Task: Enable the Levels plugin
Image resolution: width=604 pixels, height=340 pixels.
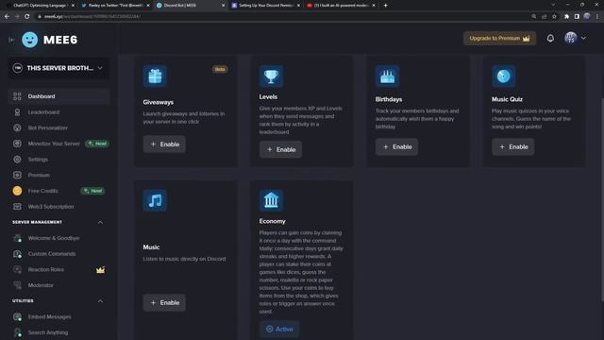Action: (281, 149)
